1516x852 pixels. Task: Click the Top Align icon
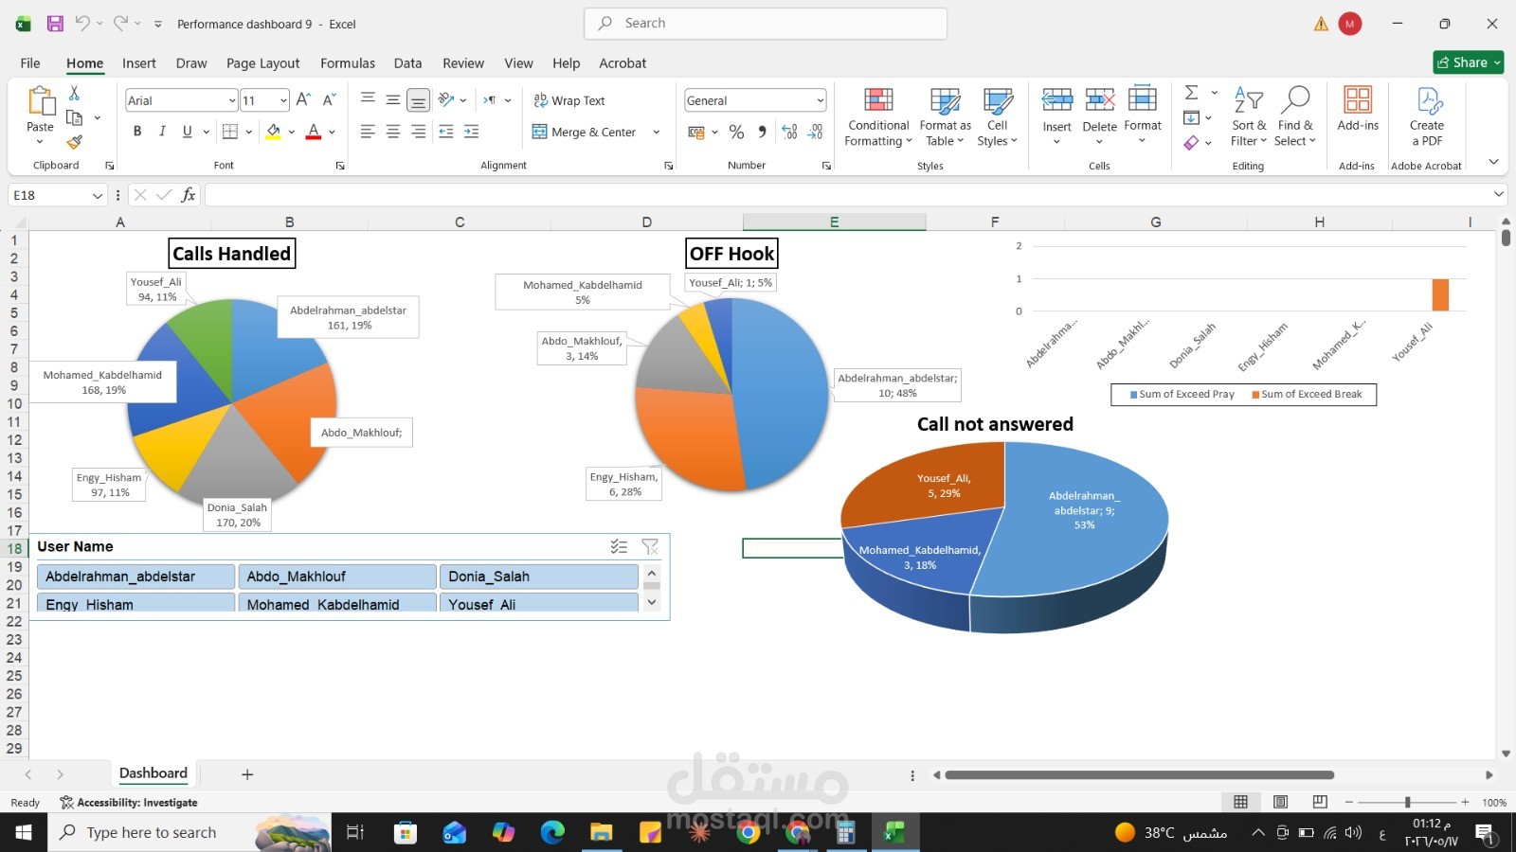pyautogui.click(x=368, y=99)
